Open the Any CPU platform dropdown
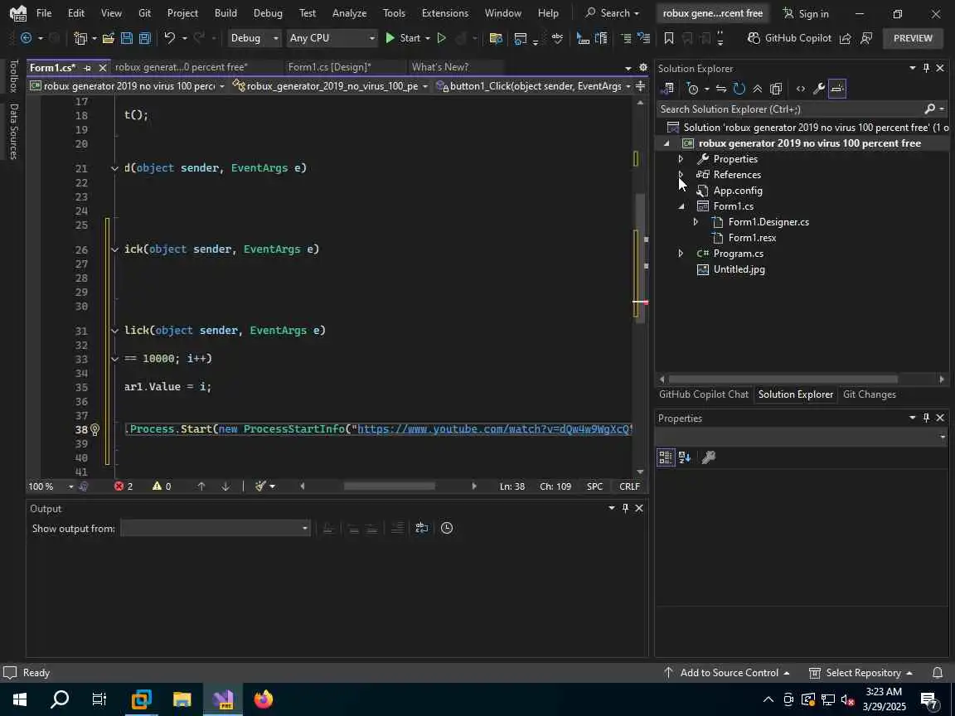The height and width of the screenshot is (716, 955). coord(332,38)
